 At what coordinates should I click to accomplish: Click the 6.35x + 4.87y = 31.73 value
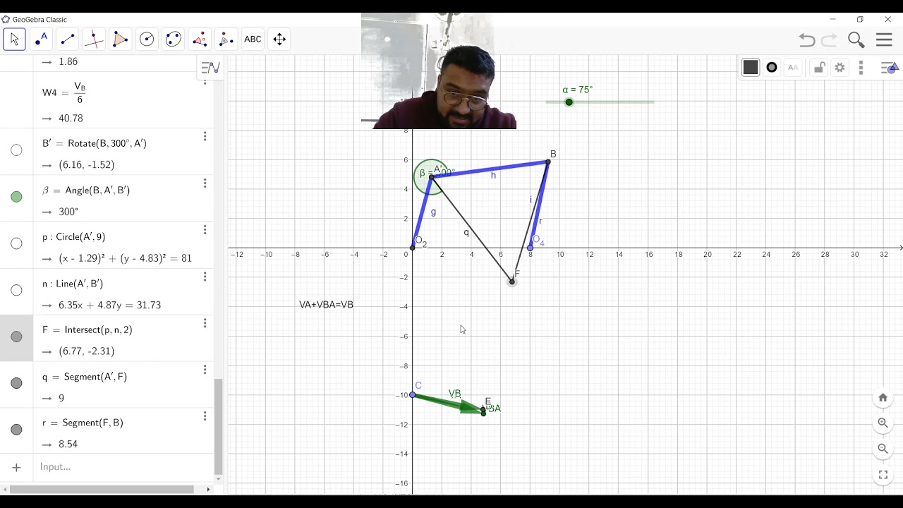tap(110, 306)
